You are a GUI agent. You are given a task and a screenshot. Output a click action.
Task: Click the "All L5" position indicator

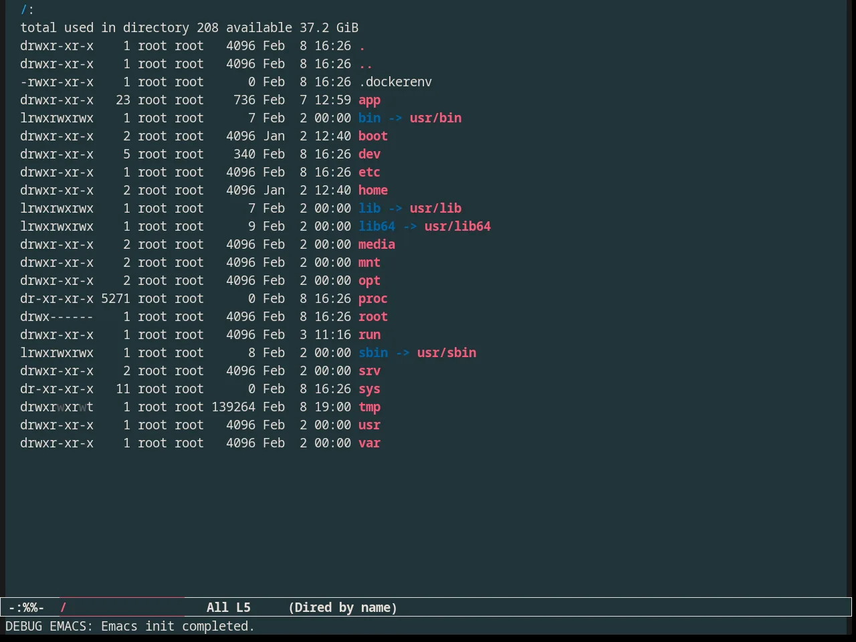pos(229,608)
